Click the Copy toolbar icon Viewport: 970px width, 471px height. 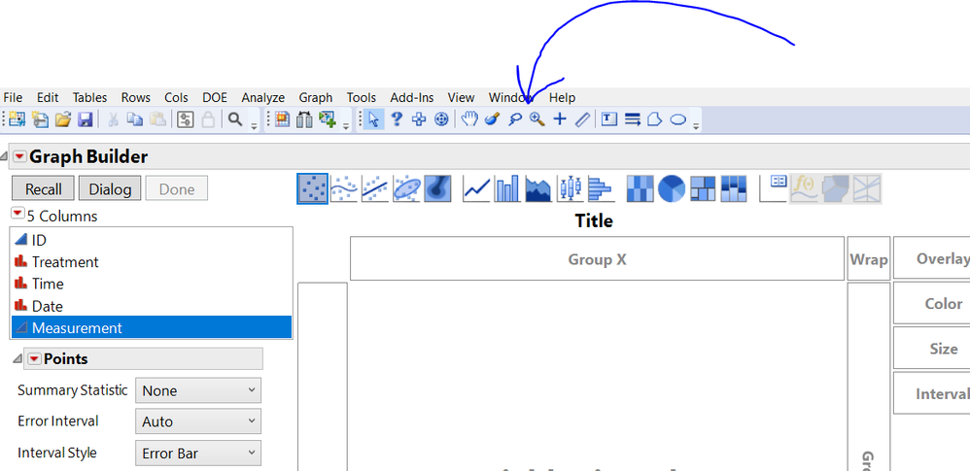[x=134, y=119]
